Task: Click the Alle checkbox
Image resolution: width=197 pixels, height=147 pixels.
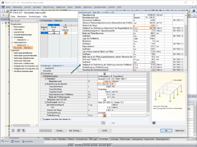Action: pyautogui.click(x=110, y=123)
